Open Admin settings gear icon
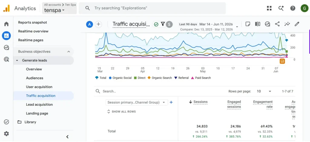Image resolution: width=310 pixels, height=142 pixels. coord(6,134)
